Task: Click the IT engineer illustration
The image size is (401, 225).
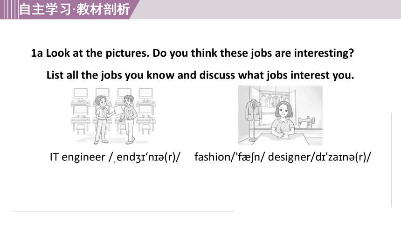Action: [x=113, y=116]
